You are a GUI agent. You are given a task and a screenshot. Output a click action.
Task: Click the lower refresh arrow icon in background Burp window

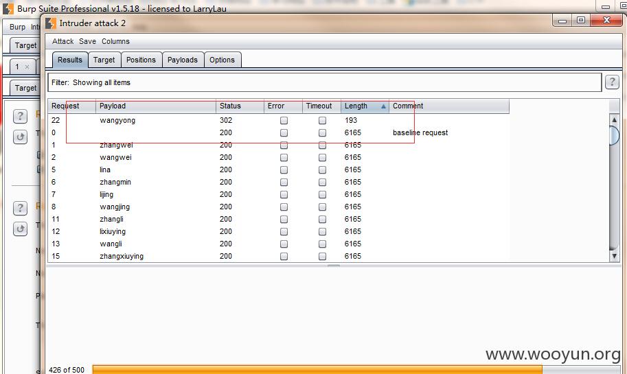[20, 229]
